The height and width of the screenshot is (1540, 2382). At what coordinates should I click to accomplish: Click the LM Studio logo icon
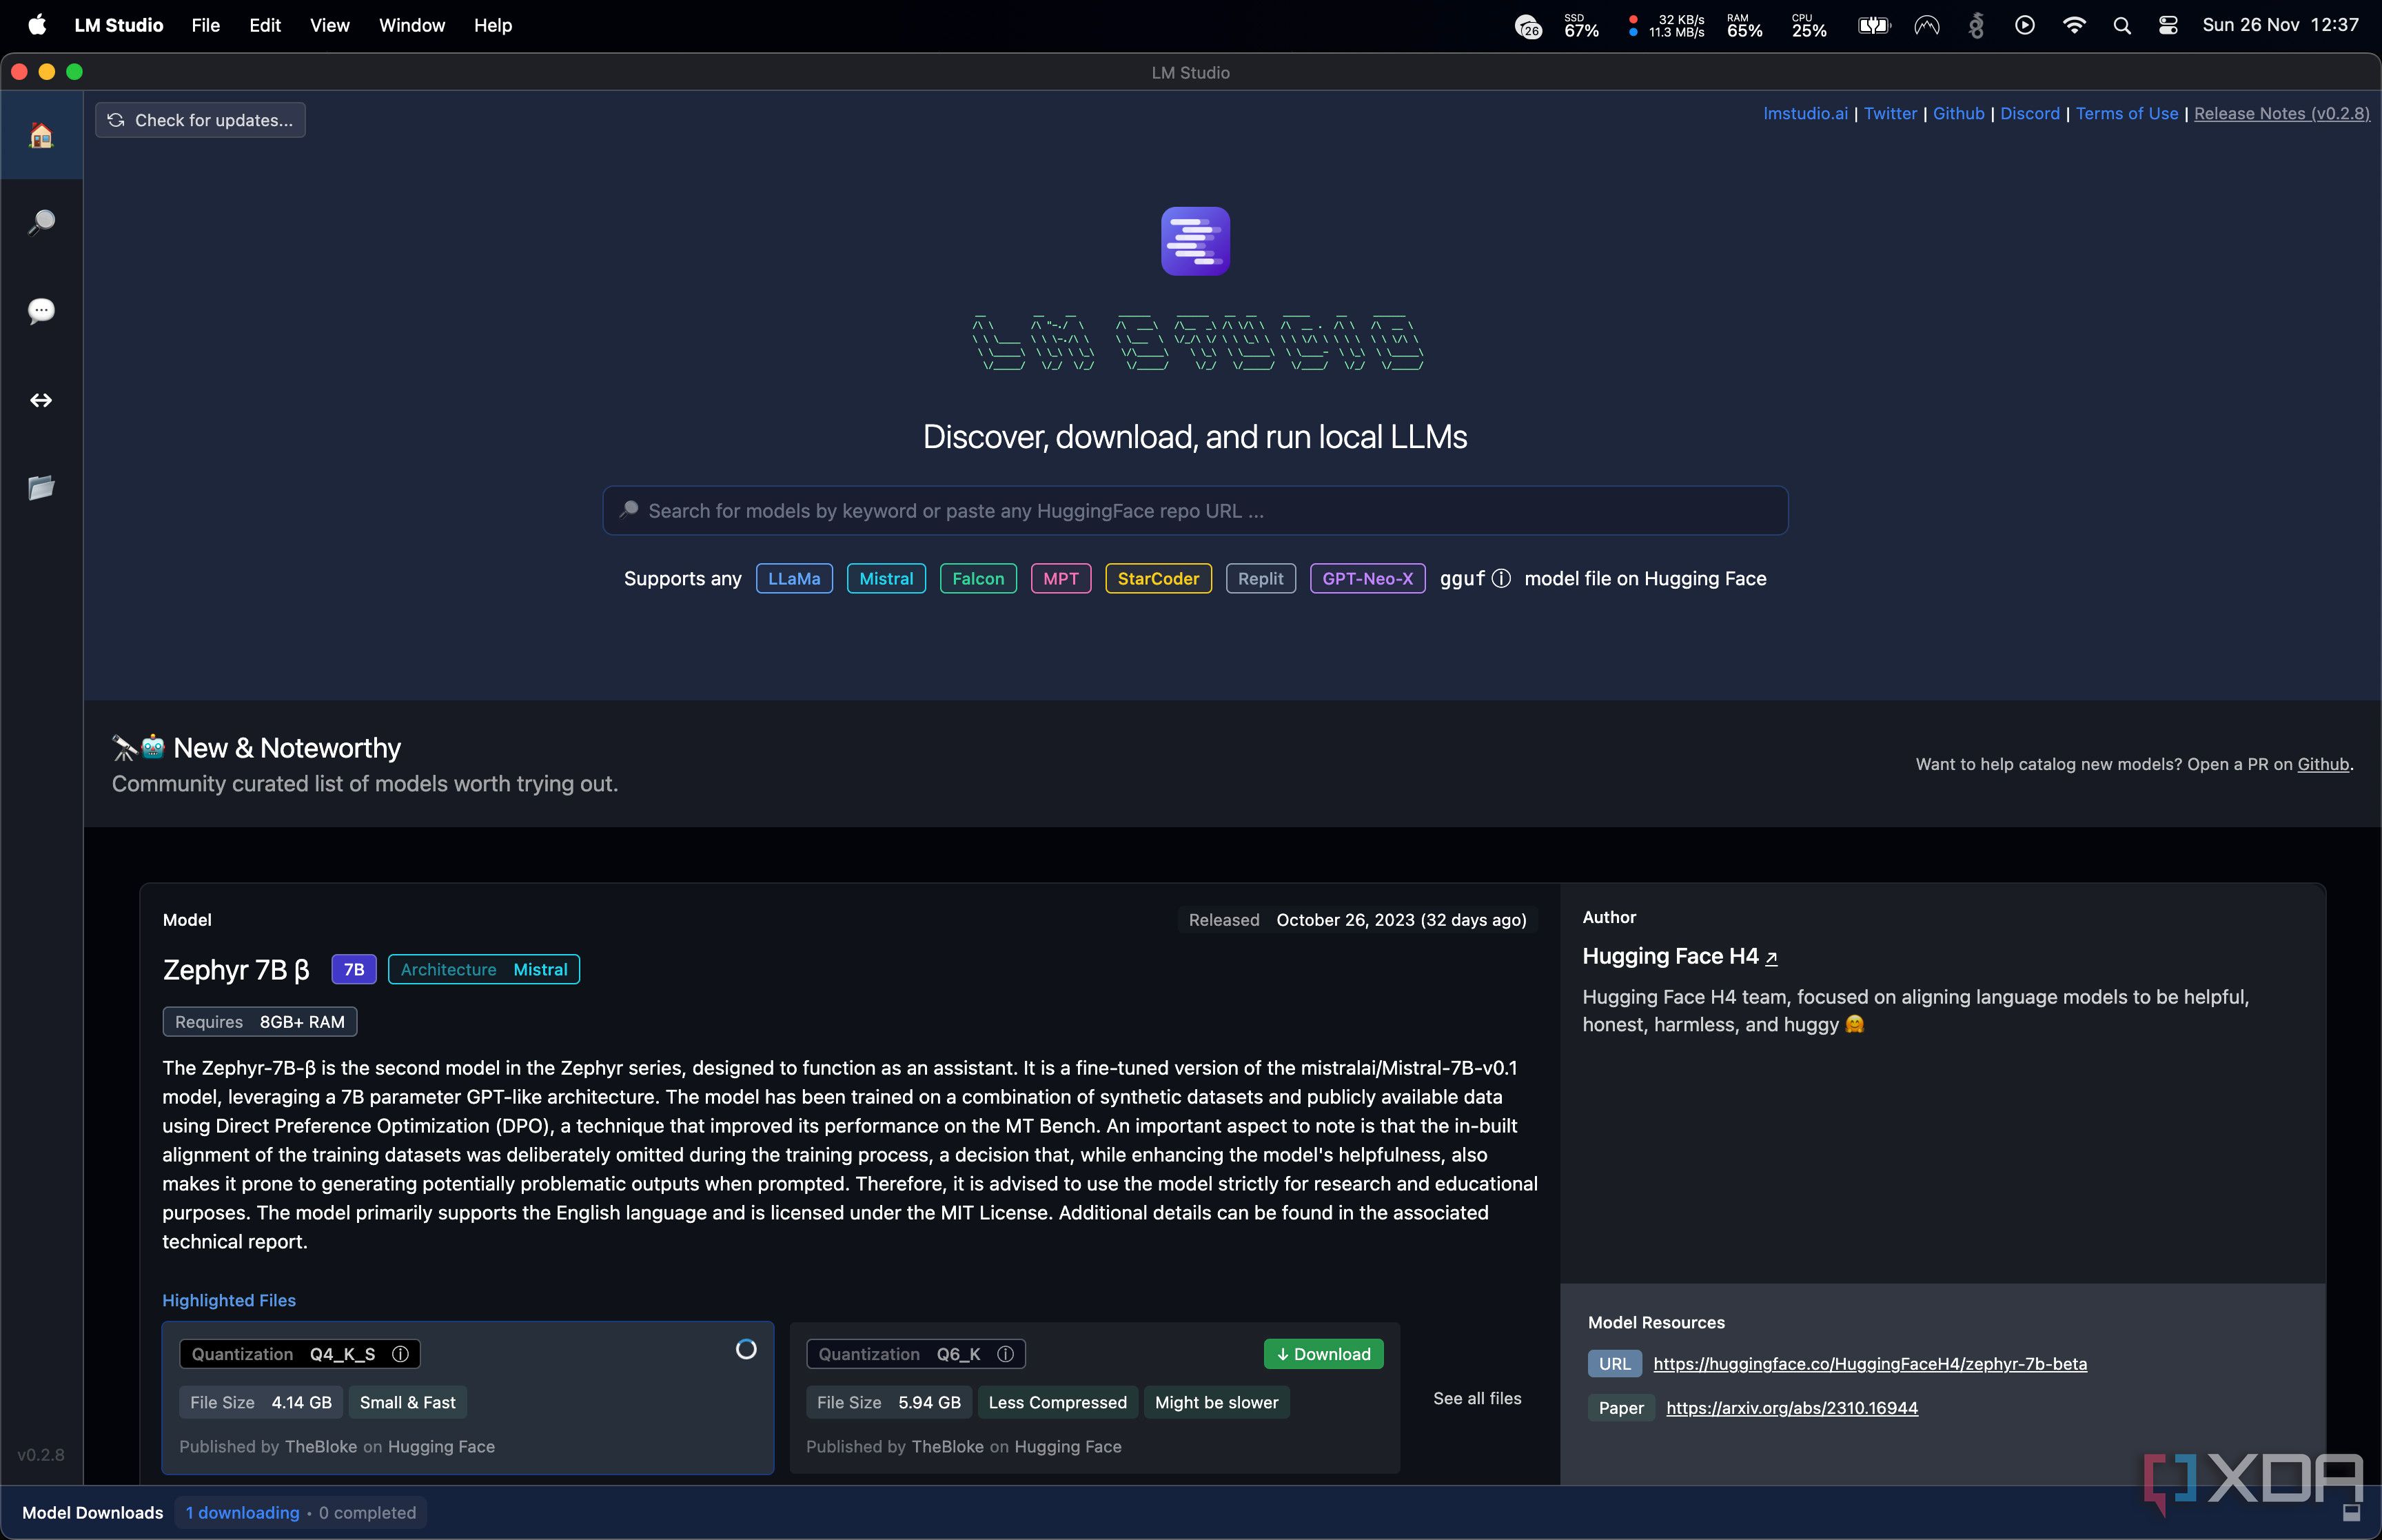tap(1194, 241)
